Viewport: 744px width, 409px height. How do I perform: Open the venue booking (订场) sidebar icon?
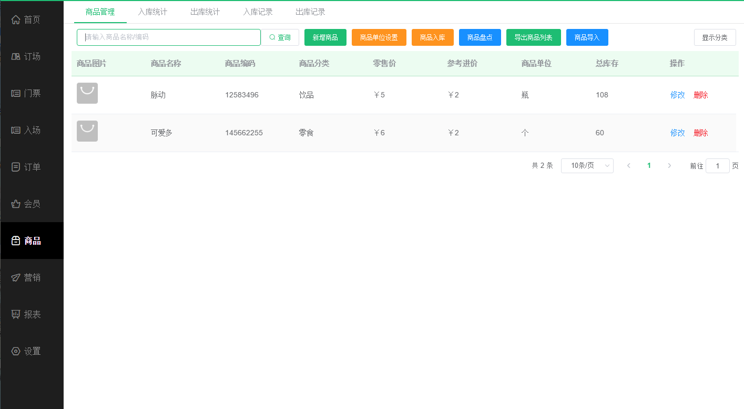16,56
